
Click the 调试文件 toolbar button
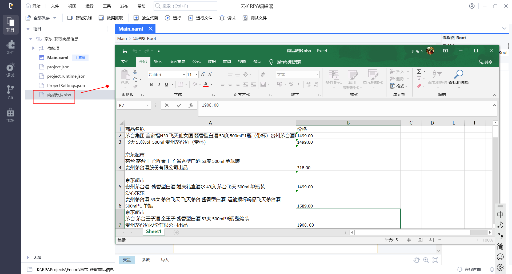point(255,18)
